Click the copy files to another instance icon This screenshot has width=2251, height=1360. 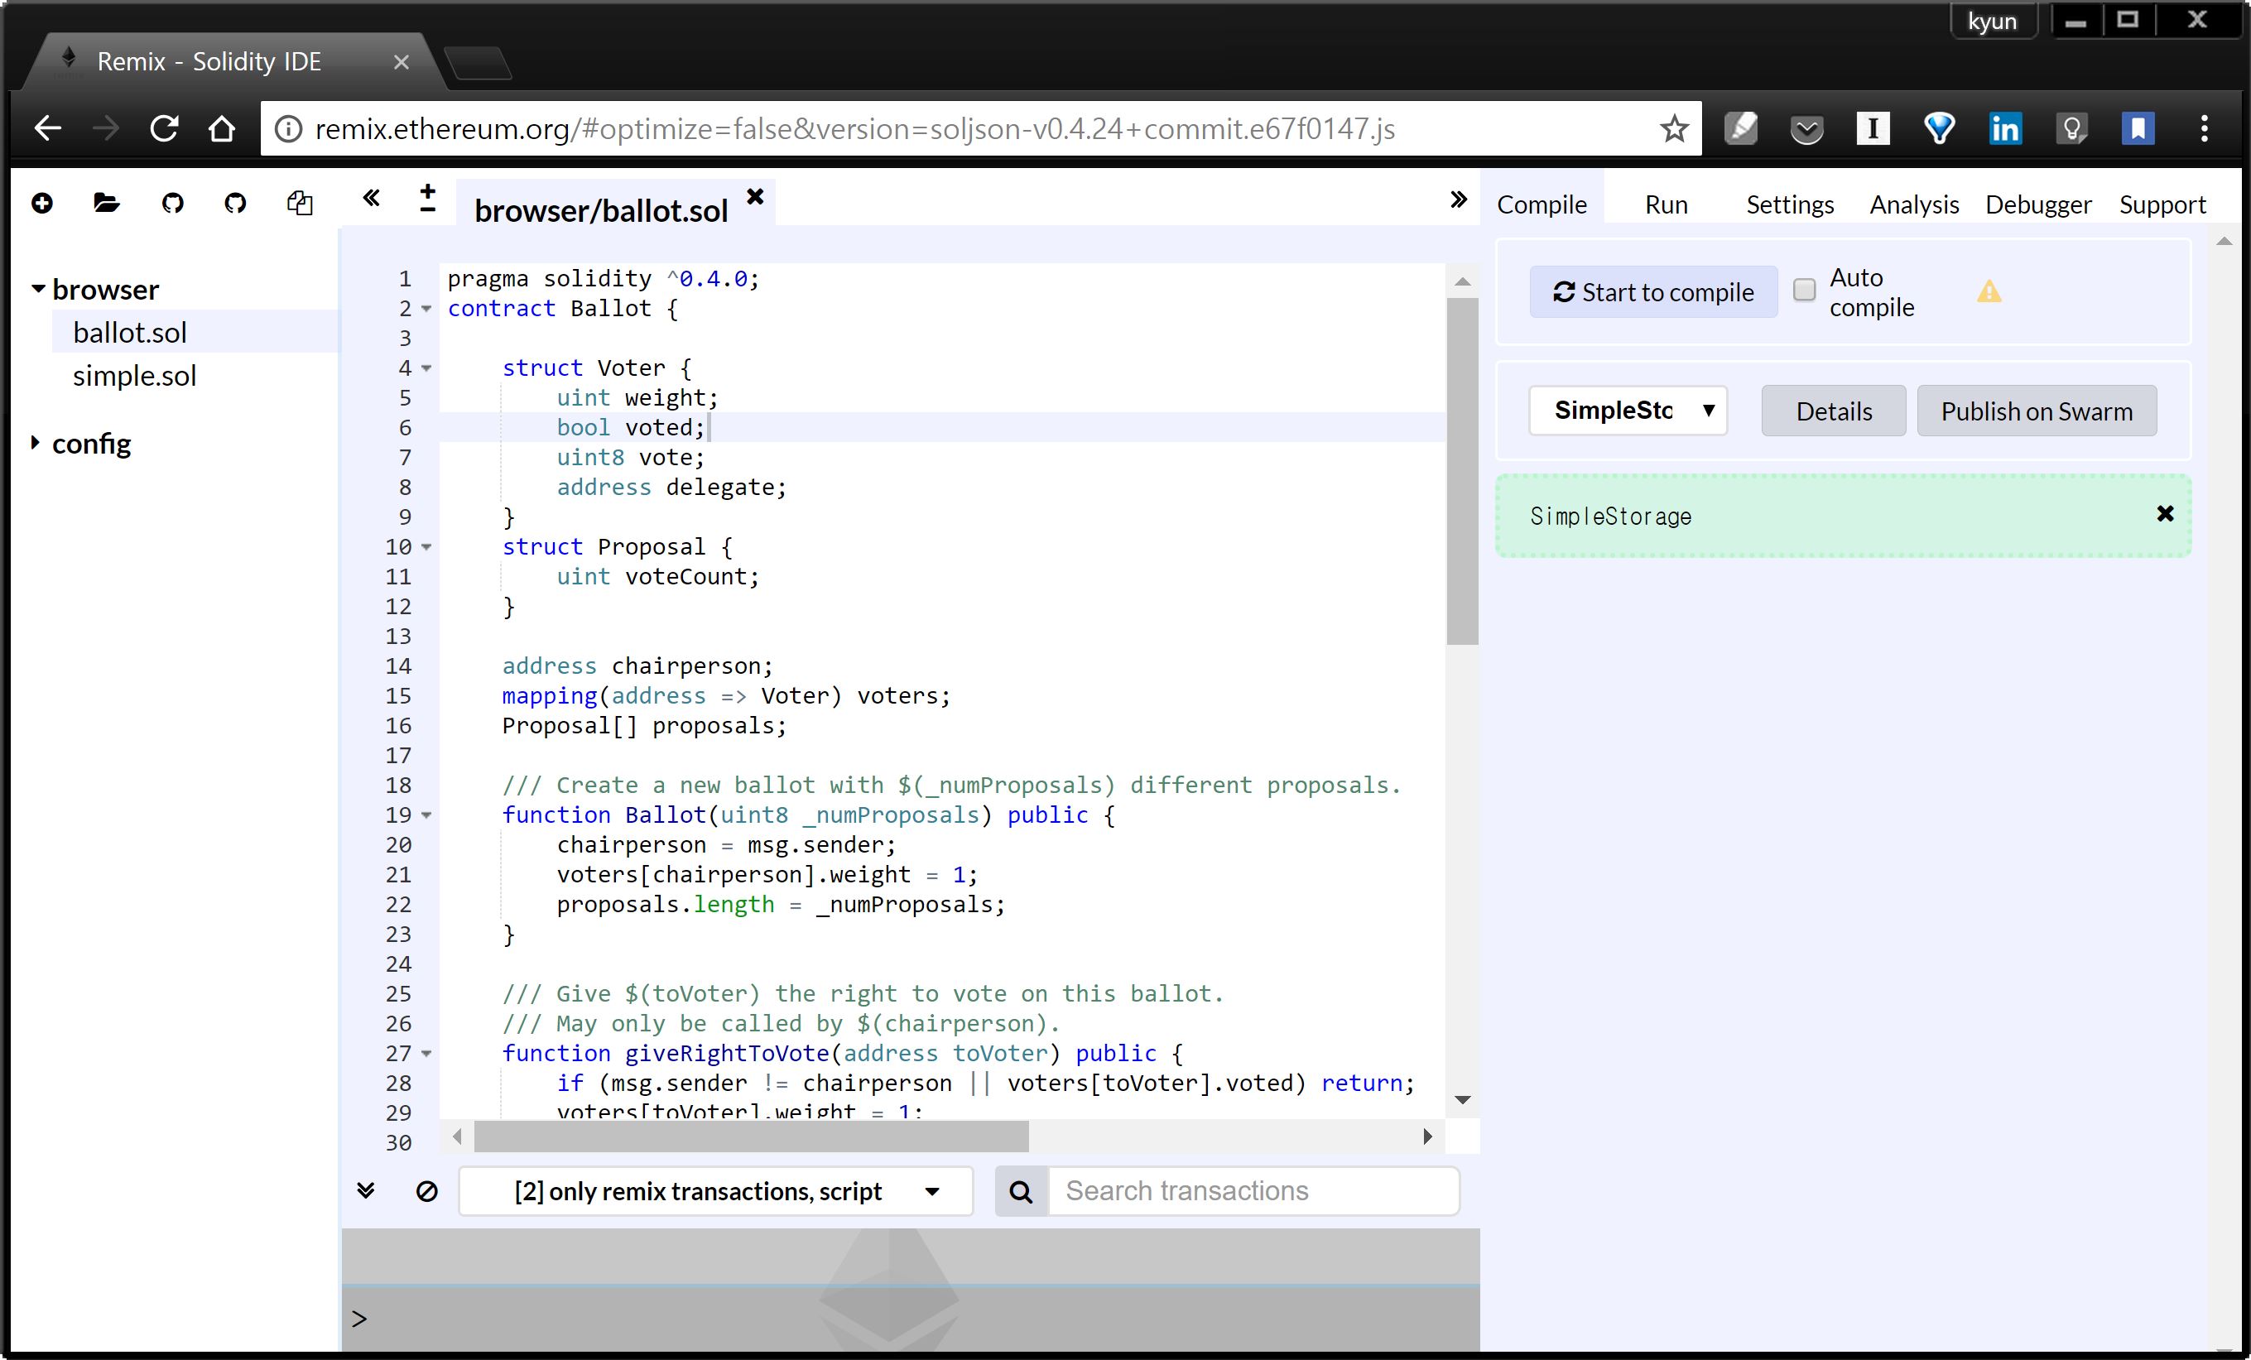pos(300,203)
